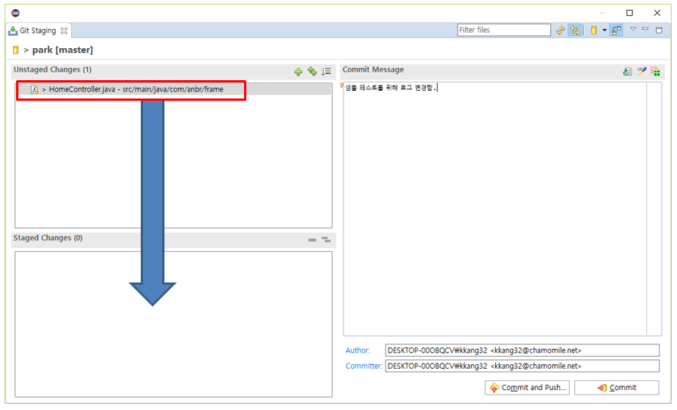
Task: Open the repository switcher cylinder icon
Action: point(594,31)
